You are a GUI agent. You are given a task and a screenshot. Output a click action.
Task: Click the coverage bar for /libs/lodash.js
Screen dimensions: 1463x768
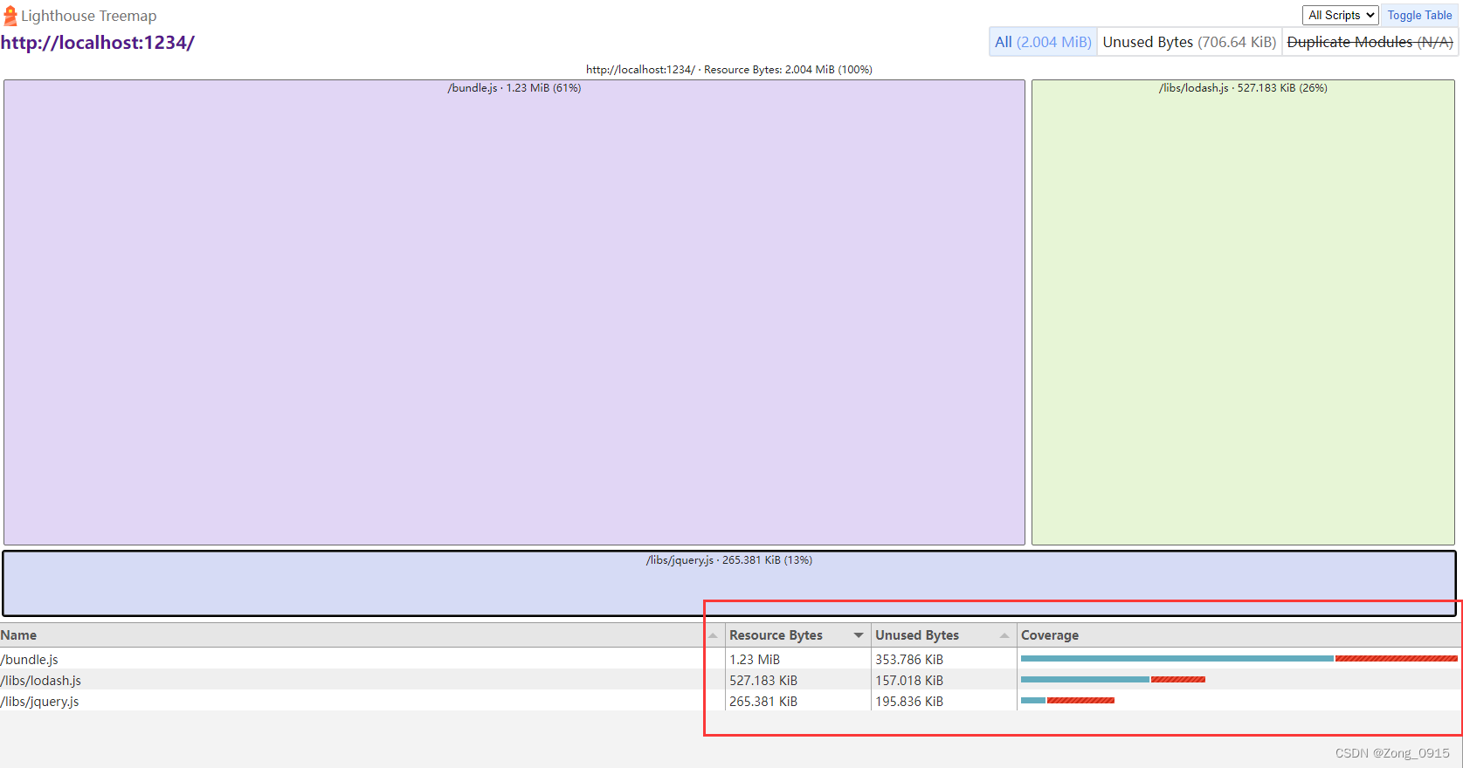tap(1113, 679)
